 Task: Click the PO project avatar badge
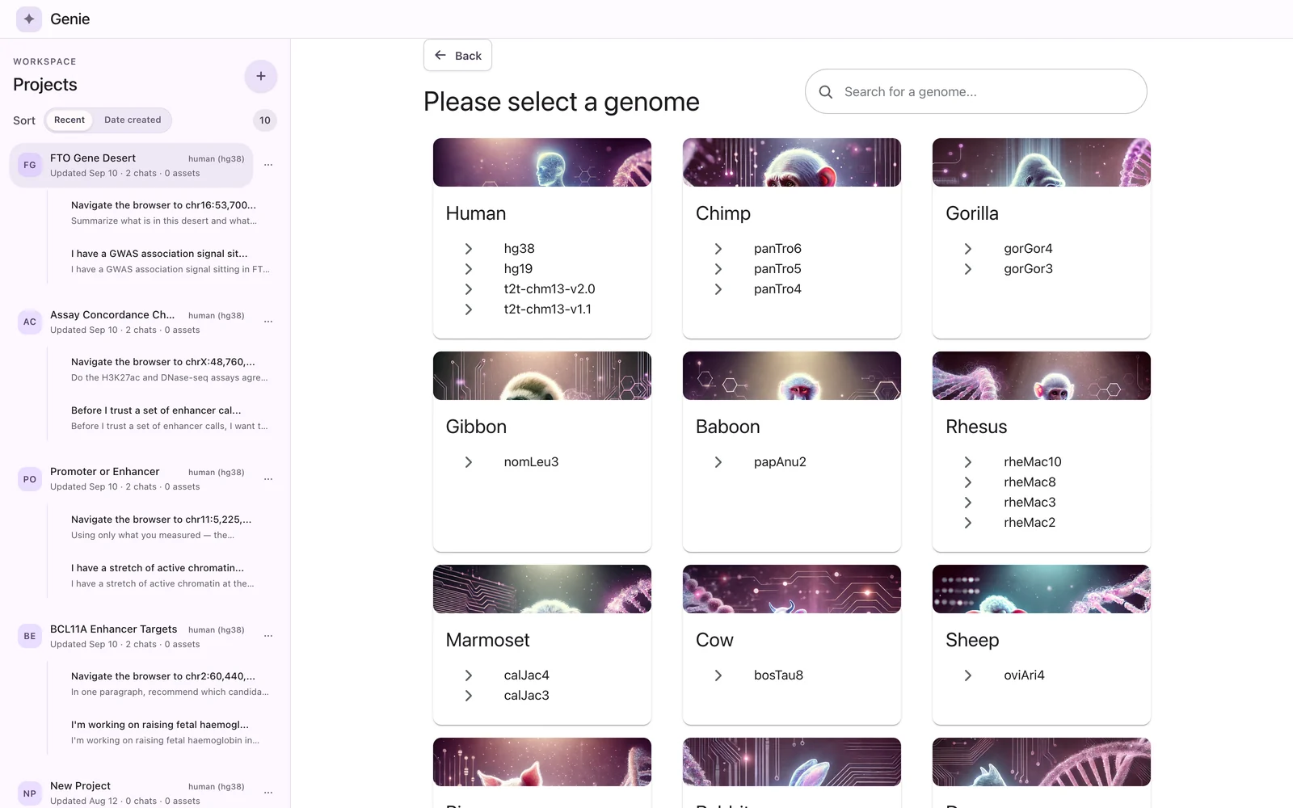coord(30,479)
